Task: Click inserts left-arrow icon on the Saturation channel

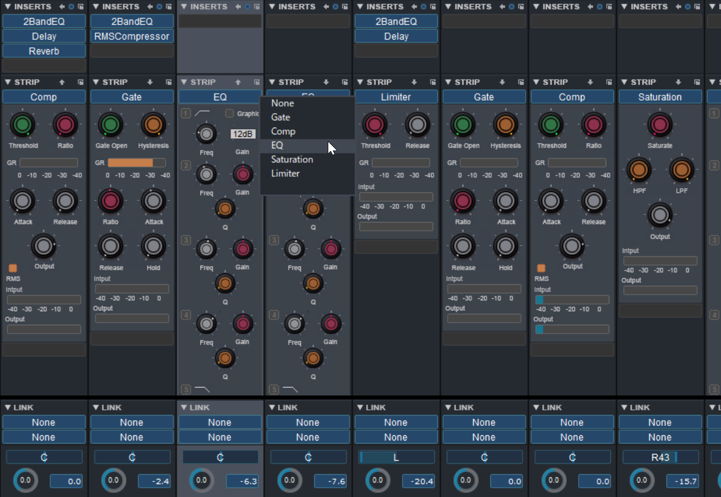Action: click(678, 7)
